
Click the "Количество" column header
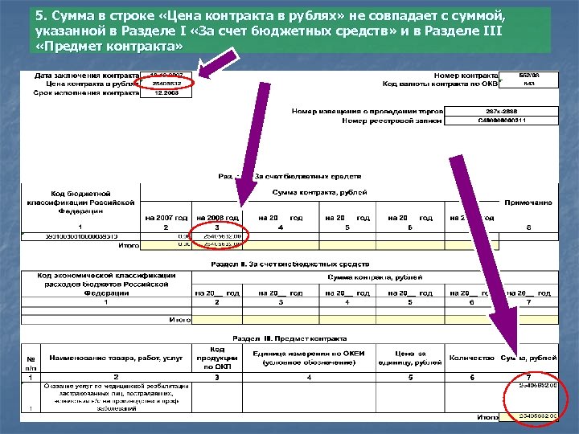471,358
